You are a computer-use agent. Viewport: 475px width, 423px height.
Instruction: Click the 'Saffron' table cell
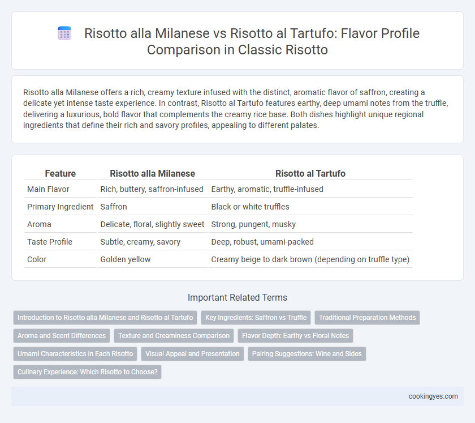click(x=152, y=207)
